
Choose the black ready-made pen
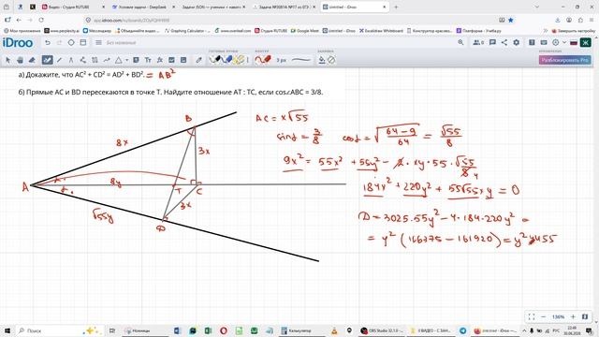click(215, 60)
